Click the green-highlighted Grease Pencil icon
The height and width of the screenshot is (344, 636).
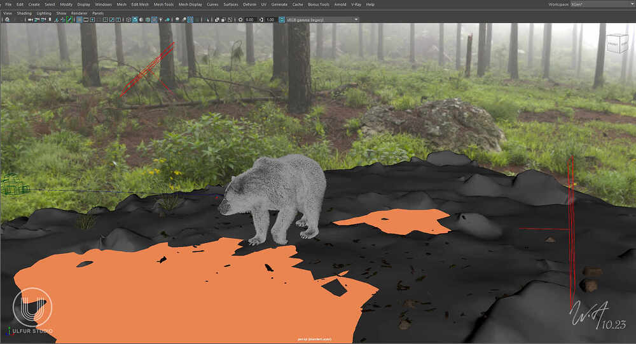point(69,20)
